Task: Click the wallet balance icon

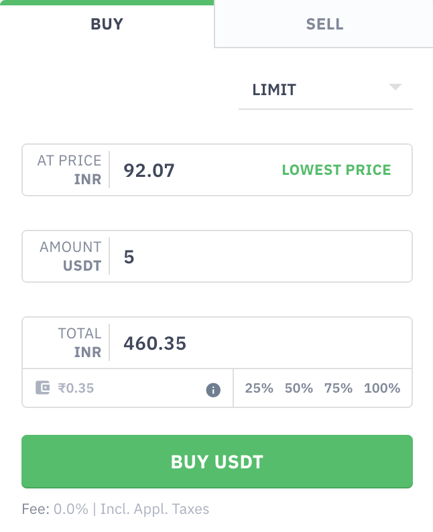Action: (43, 387)
